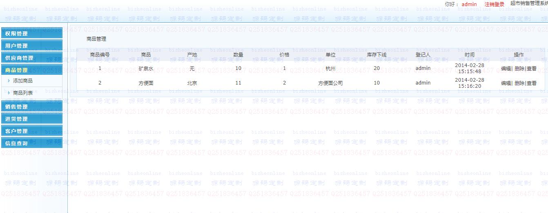Click 删除 for the 方便面 row
This screenshot has height=213, width=548.
click(x=519, y=83)
